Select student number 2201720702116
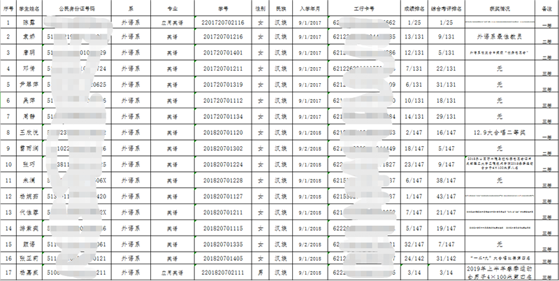 pyautogui.click(x=223, y=22)
